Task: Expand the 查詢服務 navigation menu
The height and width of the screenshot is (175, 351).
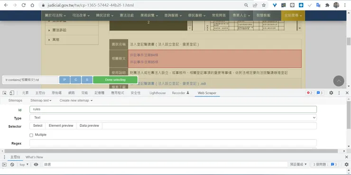Action: [173, 16]
